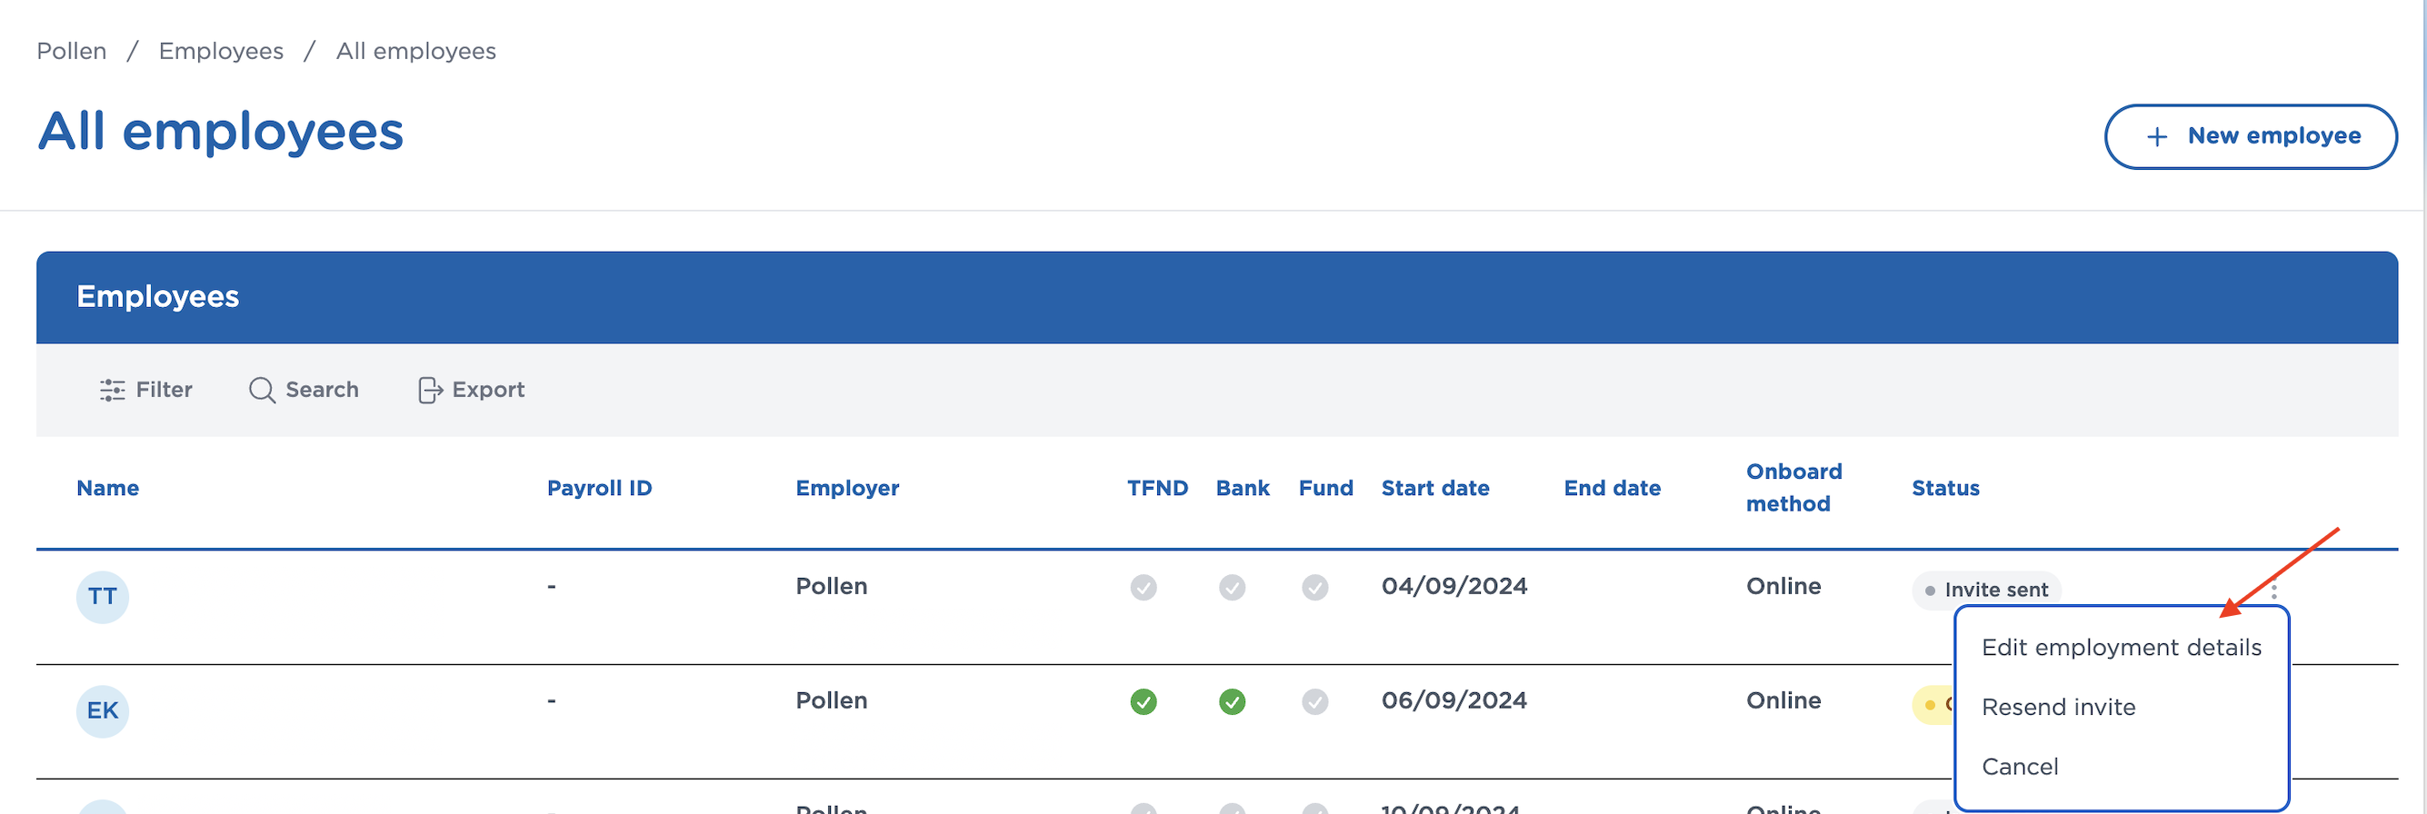Click EK's grey Fund status circle
This screenshot has height=814, width=2427.
[1314, 702]
